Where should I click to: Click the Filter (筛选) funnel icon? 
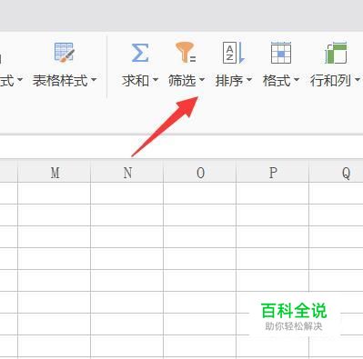(186, 53)
